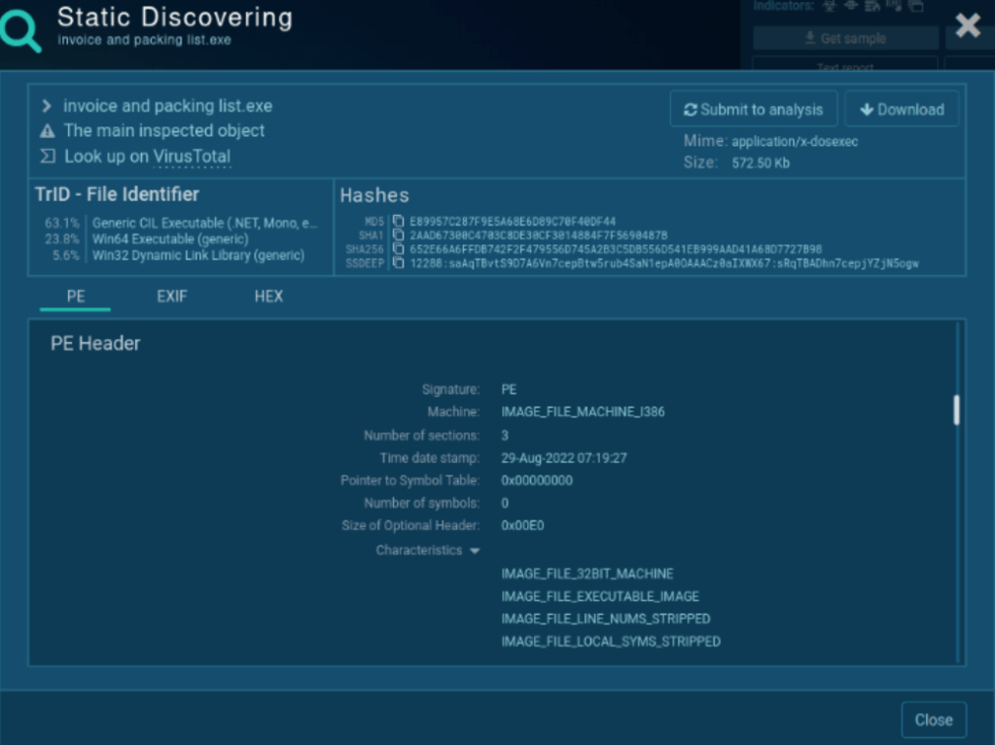Click the warning triangle icon beside main inspected object
The height and width of the screenshot is (745, 995).
[x=47, y=131]
